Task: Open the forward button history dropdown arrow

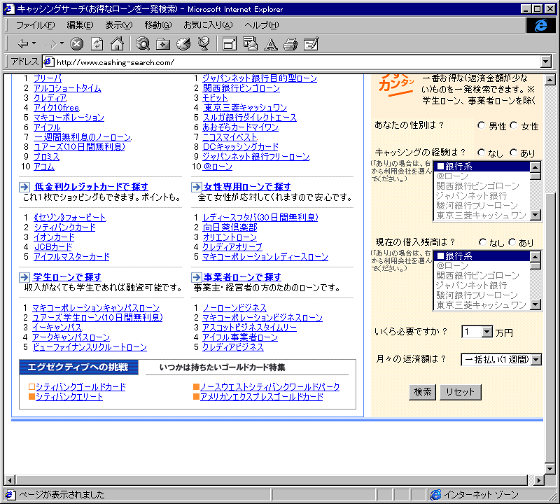Action: [62, 43]
